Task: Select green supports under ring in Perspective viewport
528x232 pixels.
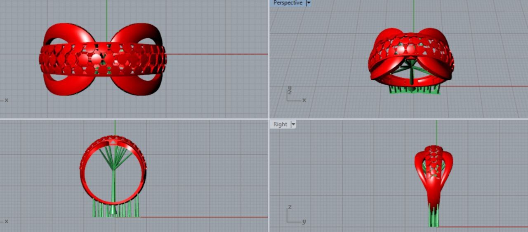Action: pyautogui.click(x=415, y=89)
